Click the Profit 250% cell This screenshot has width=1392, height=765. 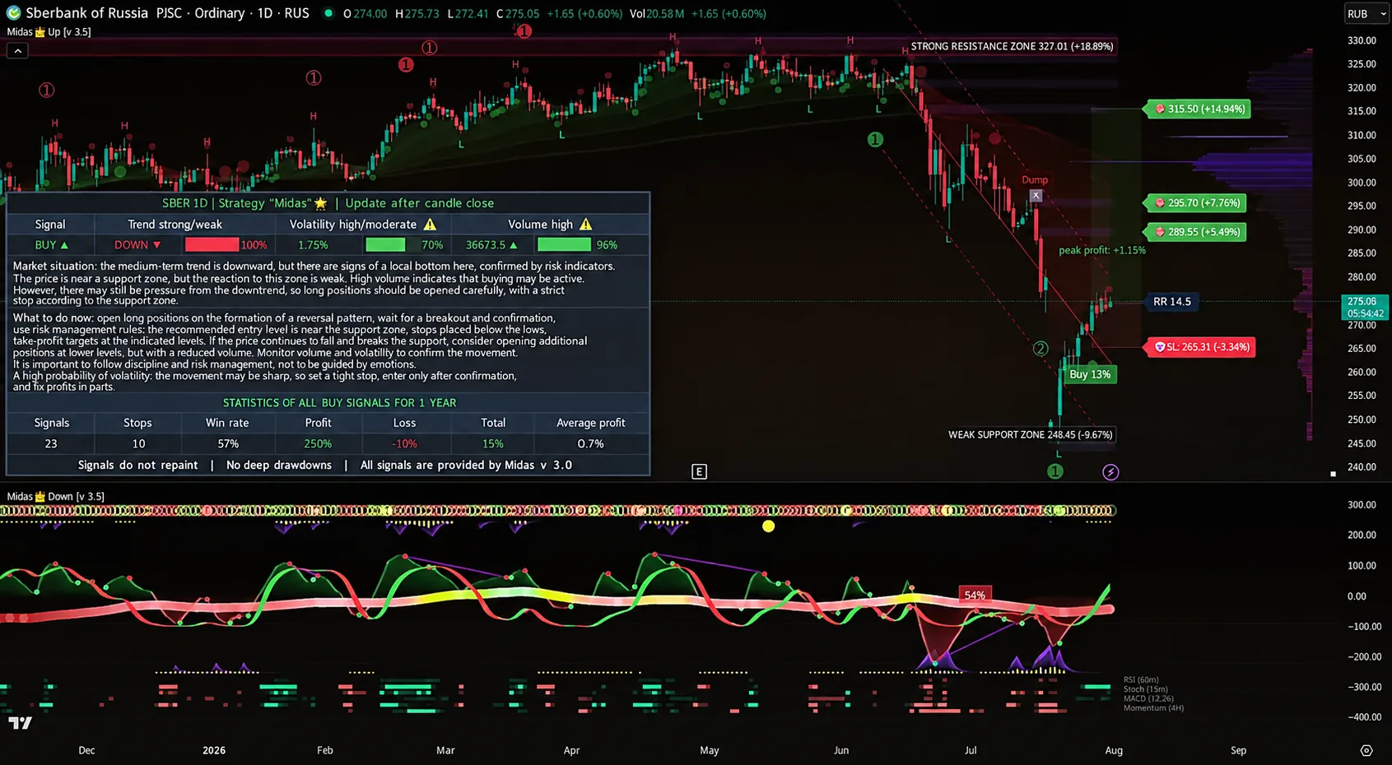318,443
